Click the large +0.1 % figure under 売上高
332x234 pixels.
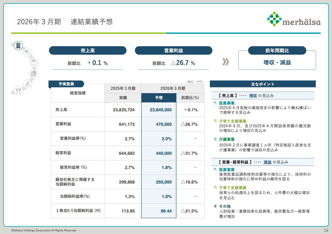tap(97, 63)
